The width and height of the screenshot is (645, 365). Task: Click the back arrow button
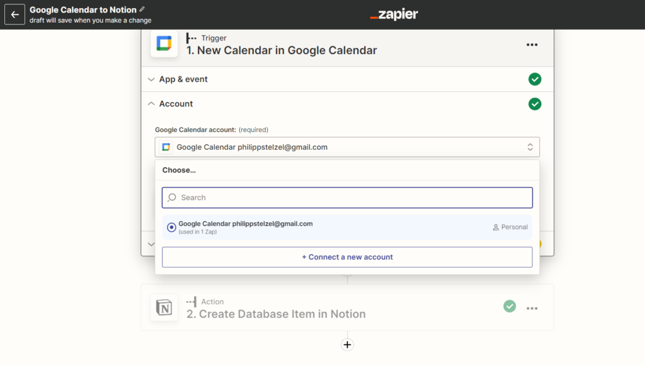pos(15,15)
